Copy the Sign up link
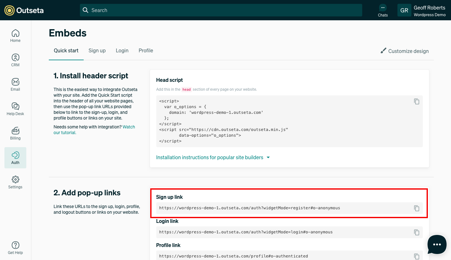 click(x=416, y=208)
